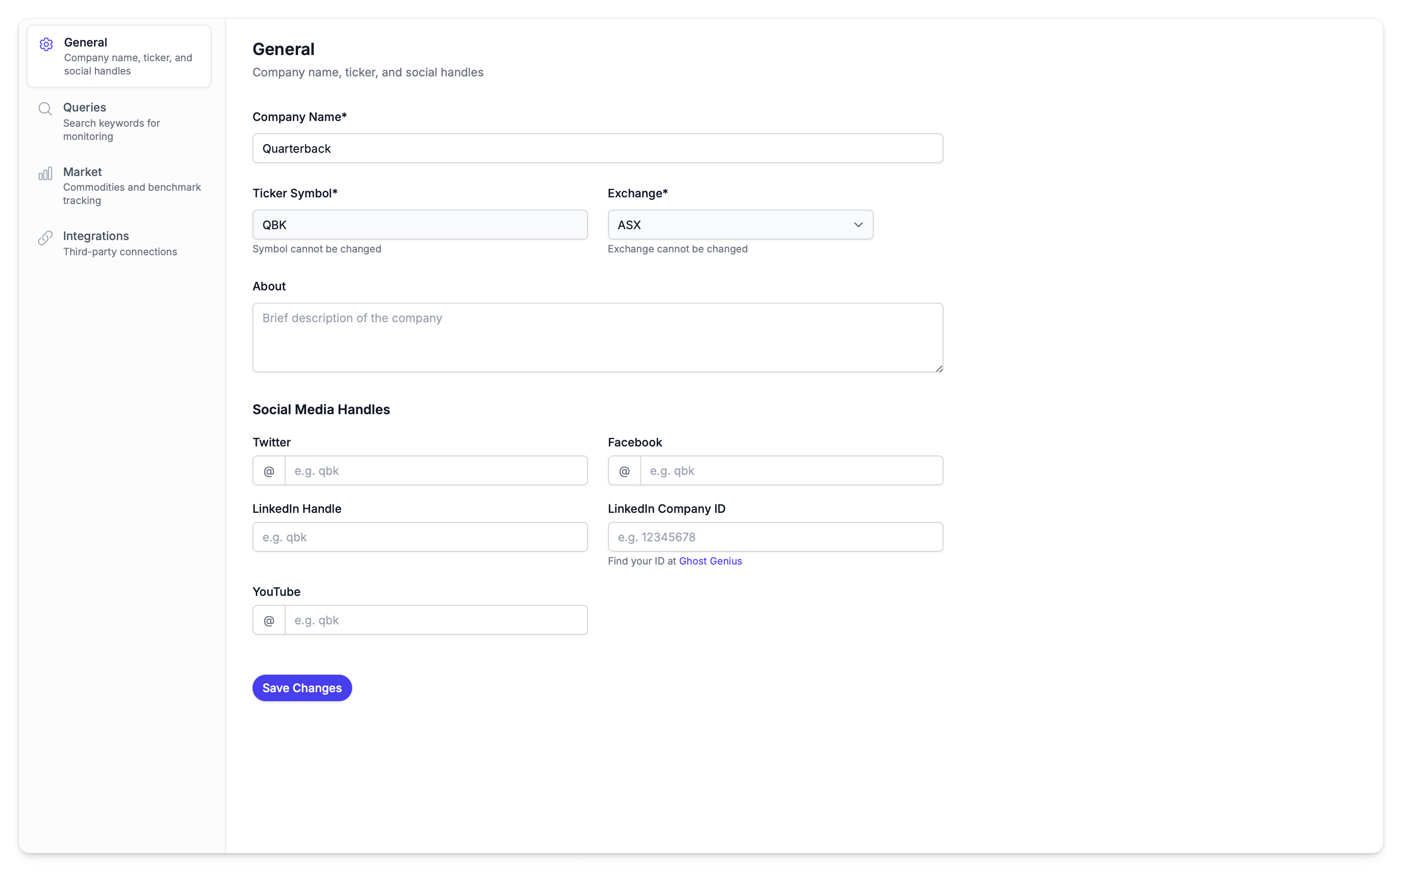Select the magnifying glass icon beside Queries

[46, 109]
